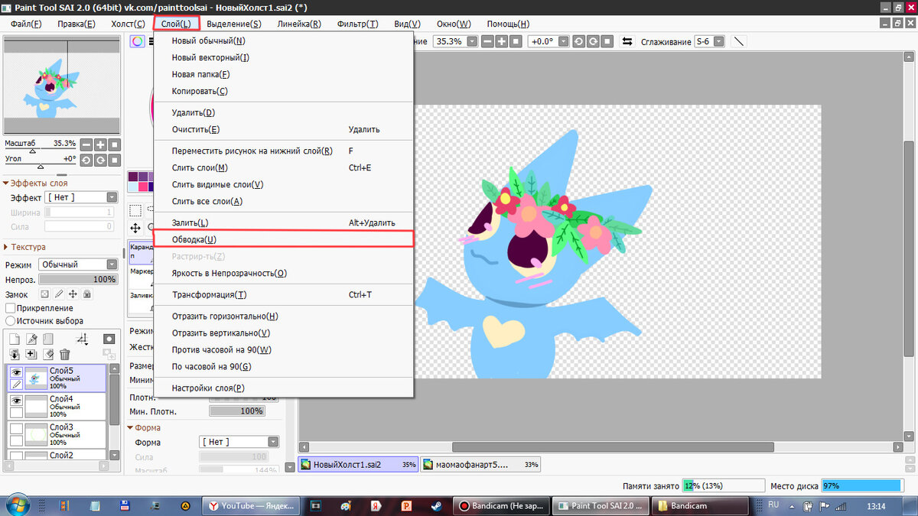Choose Настройки слоя menu entry
The height and width of the screenshot is (516, 918).
tap(284, 388)
